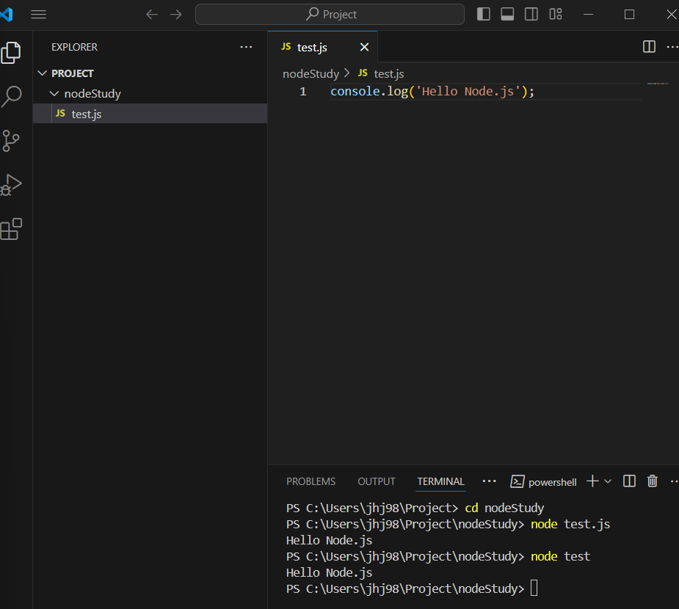Split the terminal pane
This screenshot has height=609, width=679.
[x=629, y=481]
